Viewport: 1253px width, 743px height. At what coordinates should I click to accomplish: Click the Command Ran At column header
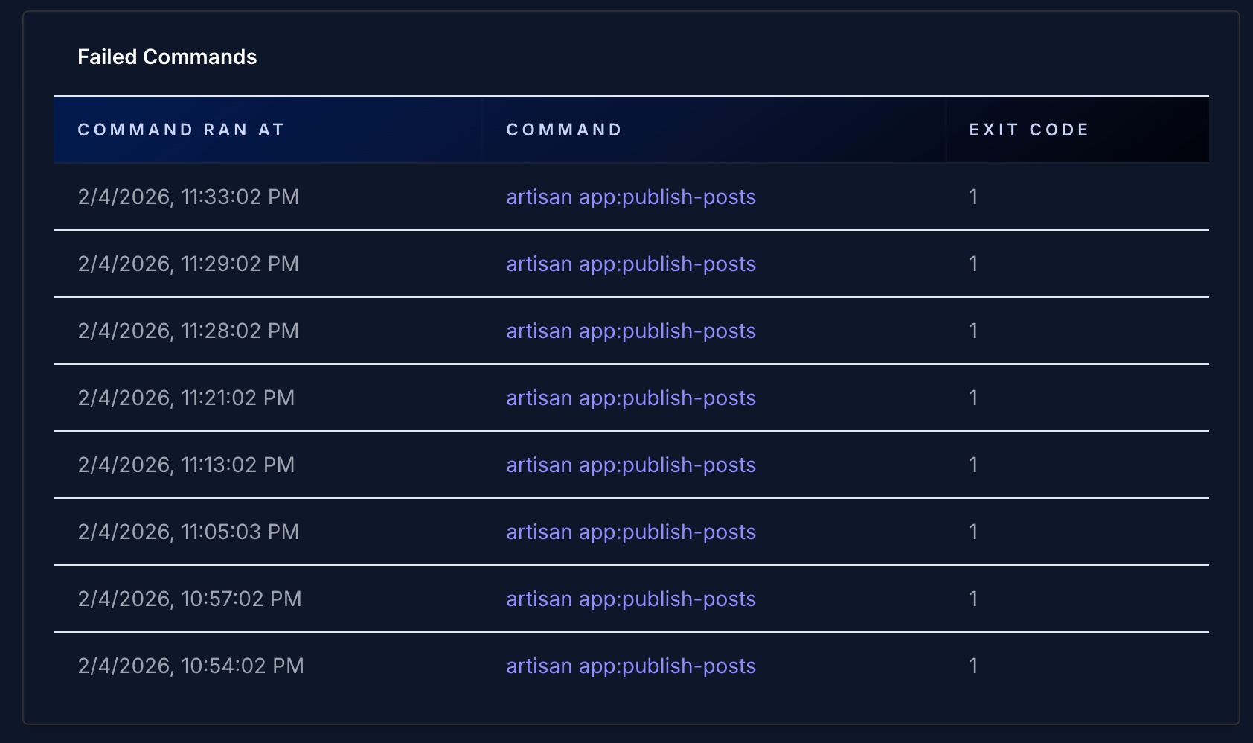[x=181, y=130]
